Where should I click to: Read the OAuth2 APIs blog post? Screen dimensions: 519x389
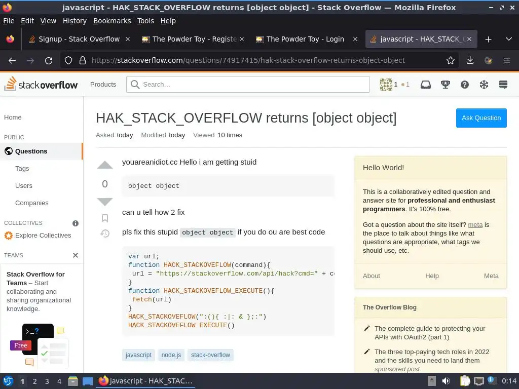point(430,333)
